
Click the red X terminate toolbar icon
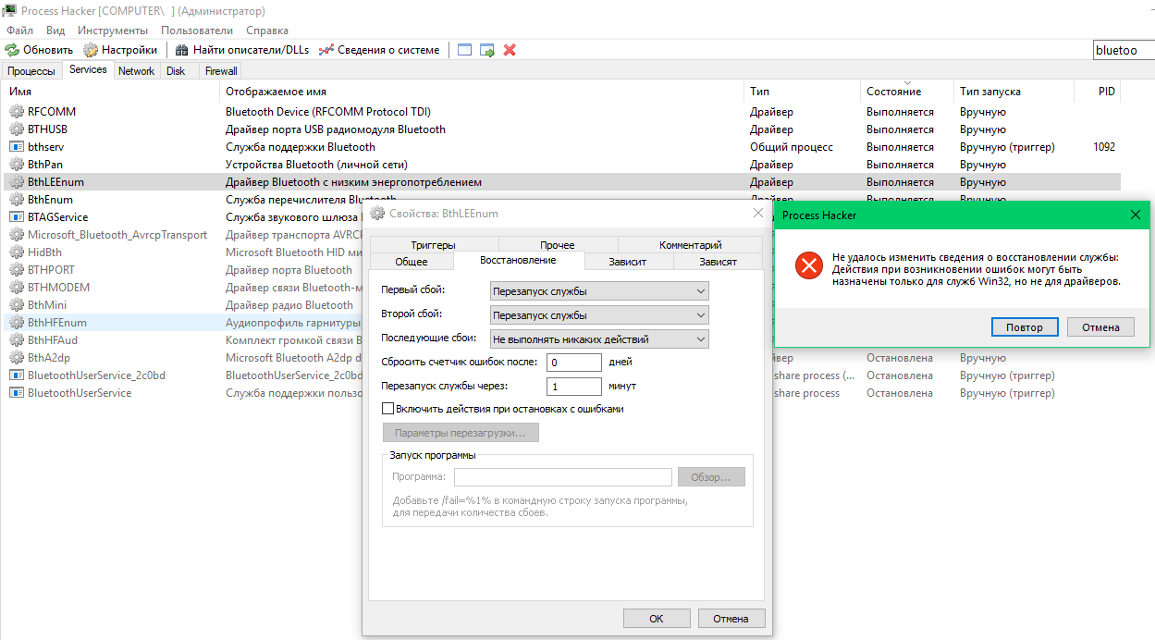(510, 50)
